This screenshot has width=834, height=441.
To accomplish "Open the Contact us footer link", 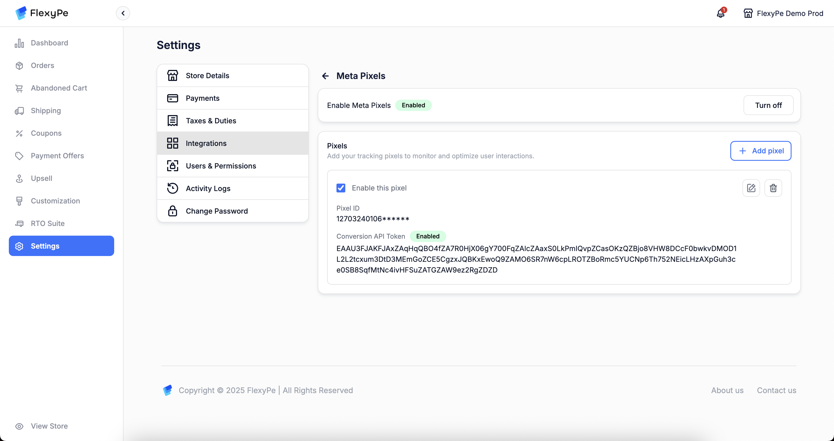I will tap(776, 390).
